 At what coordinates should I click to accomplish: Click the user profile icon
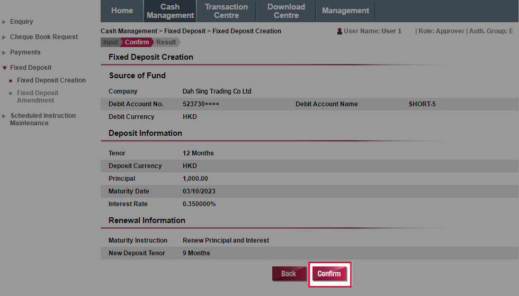(339, 31)
